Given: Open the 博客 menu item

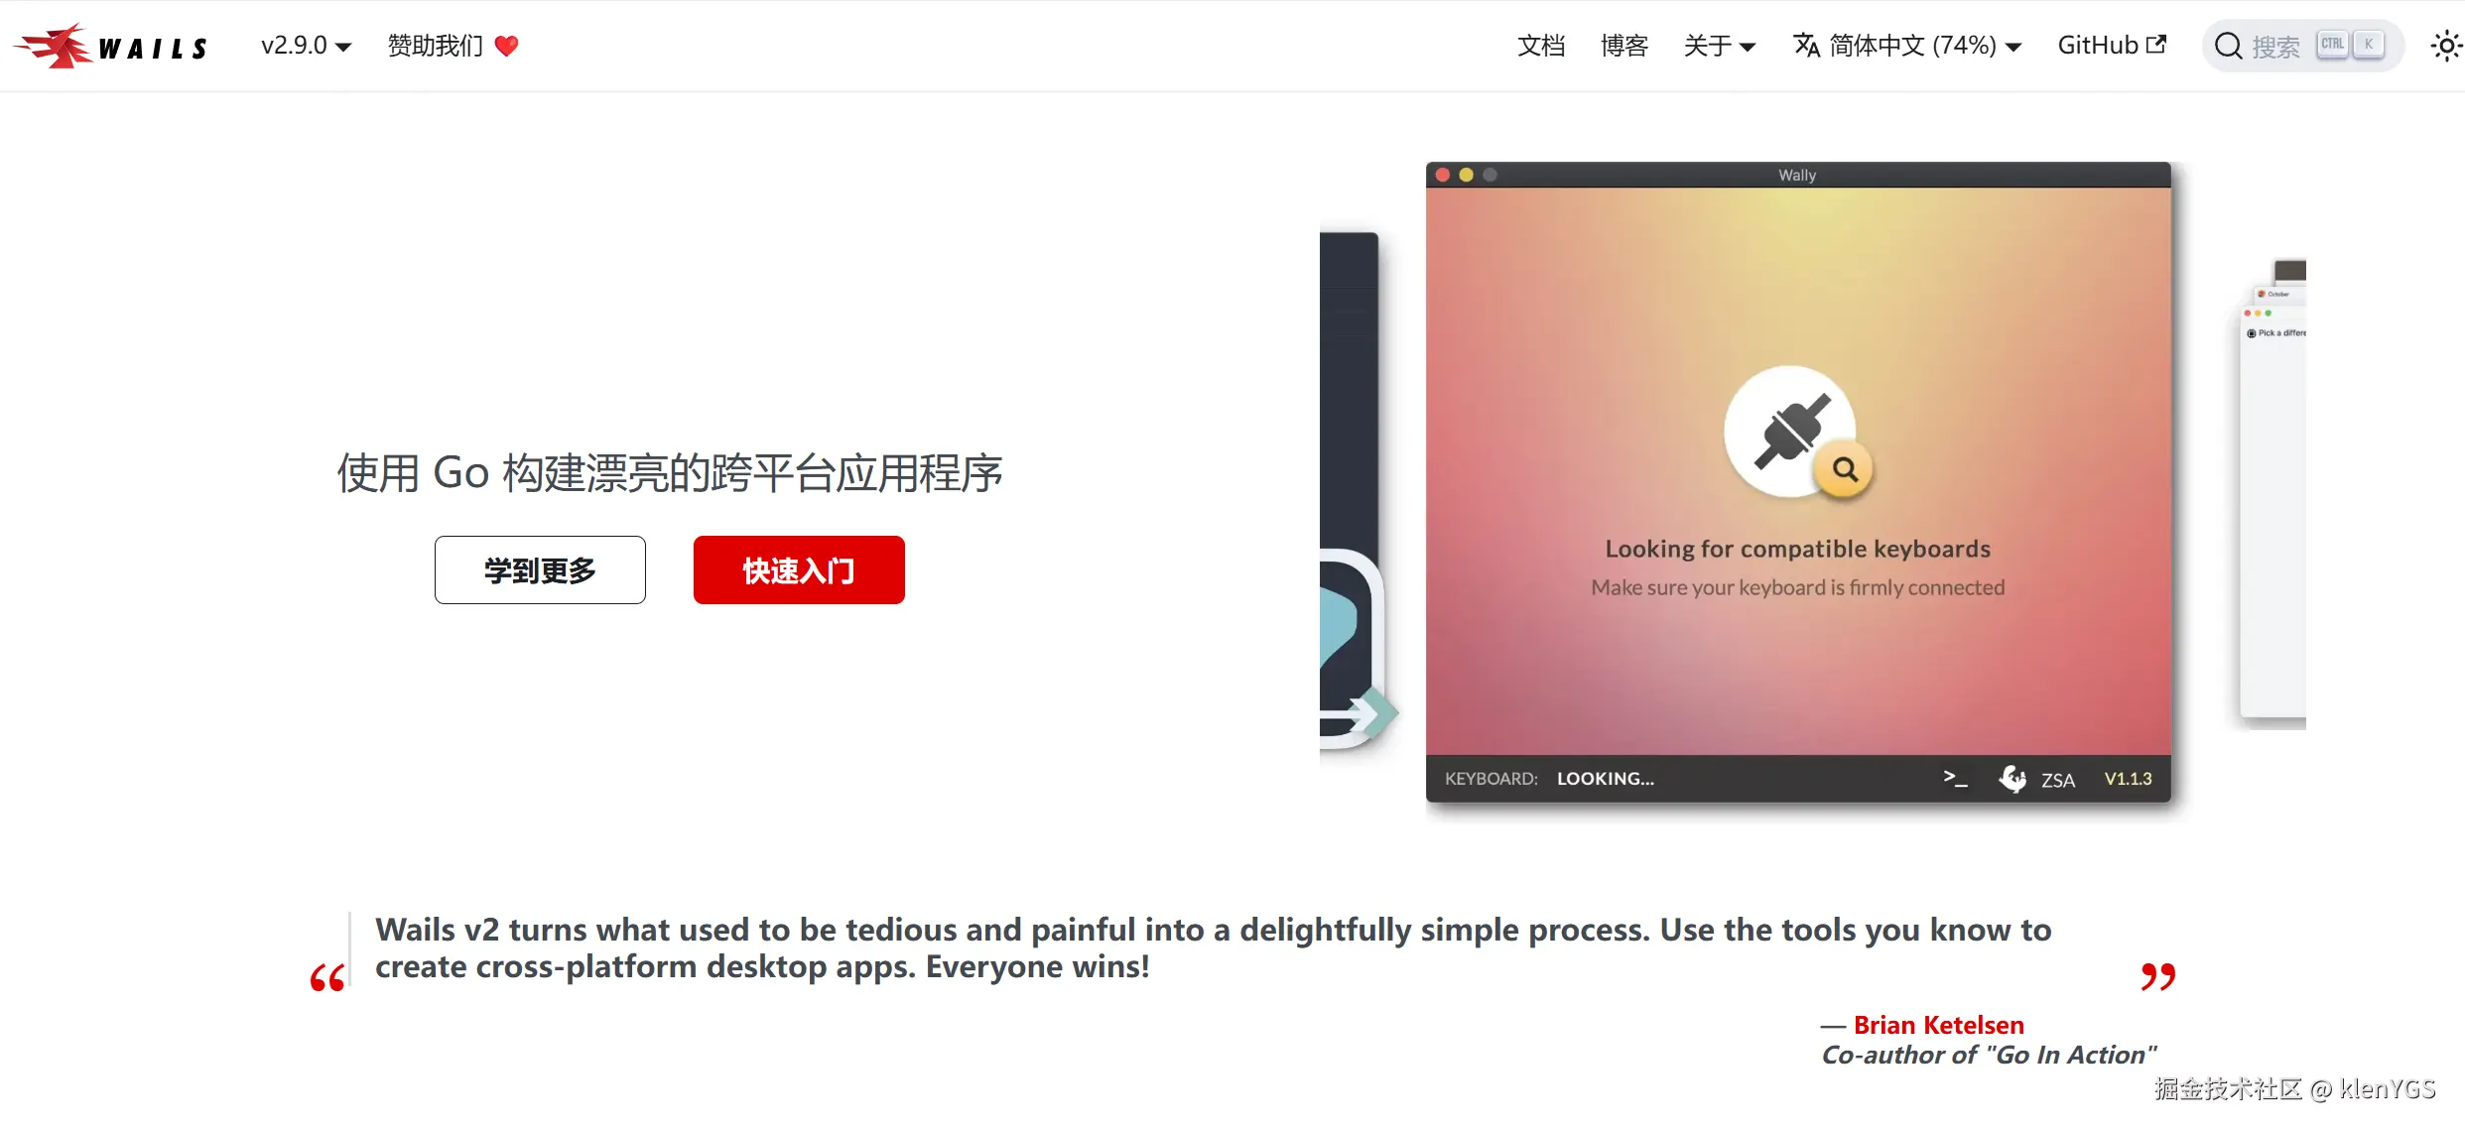Looking at the screenshot, I should pos(1624,46).
